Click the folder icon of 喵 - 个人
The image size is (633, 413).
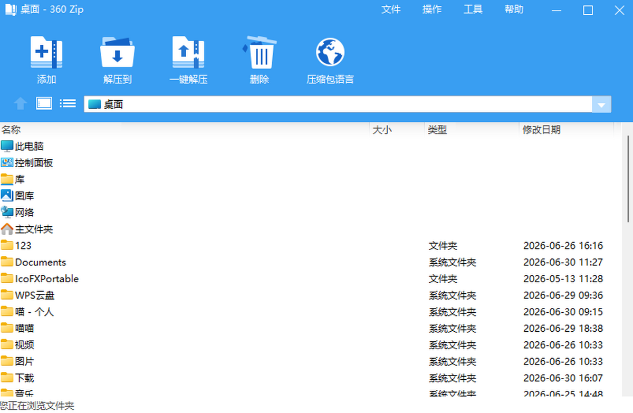(7, 312)
